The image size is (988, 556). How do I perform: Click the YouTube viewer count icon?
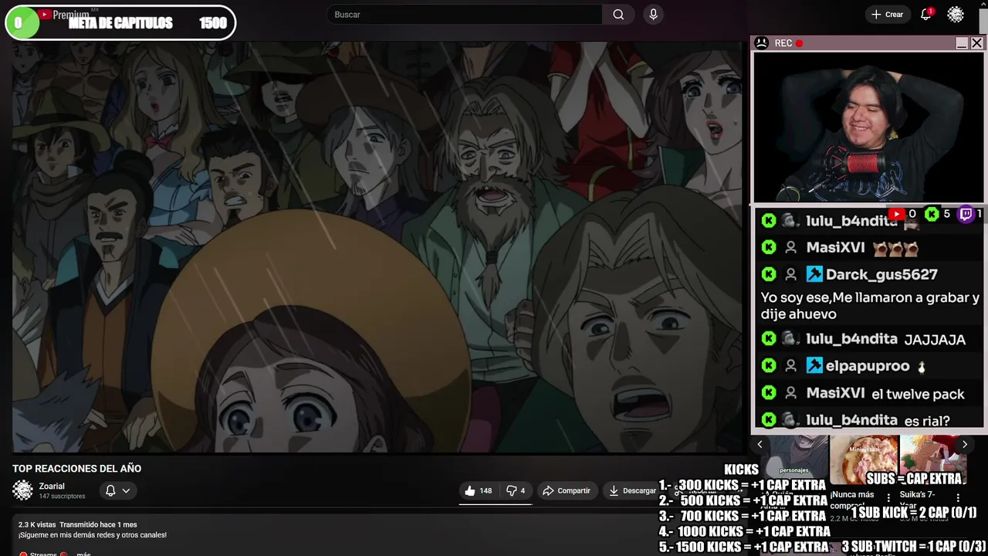pos(896,214)
